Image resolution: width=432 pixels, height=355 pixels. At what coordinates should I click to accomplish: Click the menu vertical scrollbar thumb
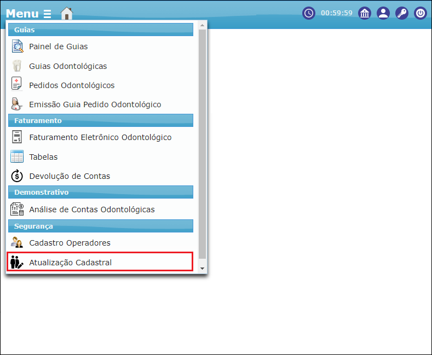202,144
